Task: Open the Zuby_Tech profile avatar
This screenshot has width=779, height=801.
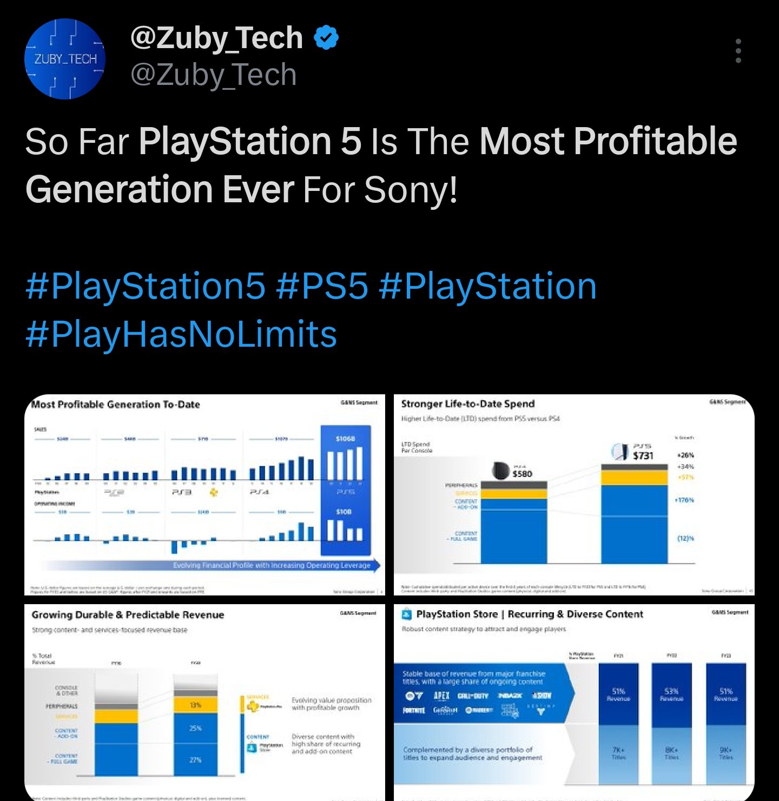Action: click(x=65, y=59)
